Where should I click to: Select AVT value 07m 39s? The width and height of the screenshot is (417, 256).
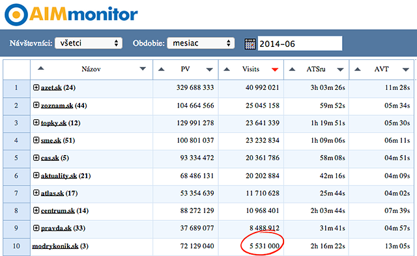(397, 211)
